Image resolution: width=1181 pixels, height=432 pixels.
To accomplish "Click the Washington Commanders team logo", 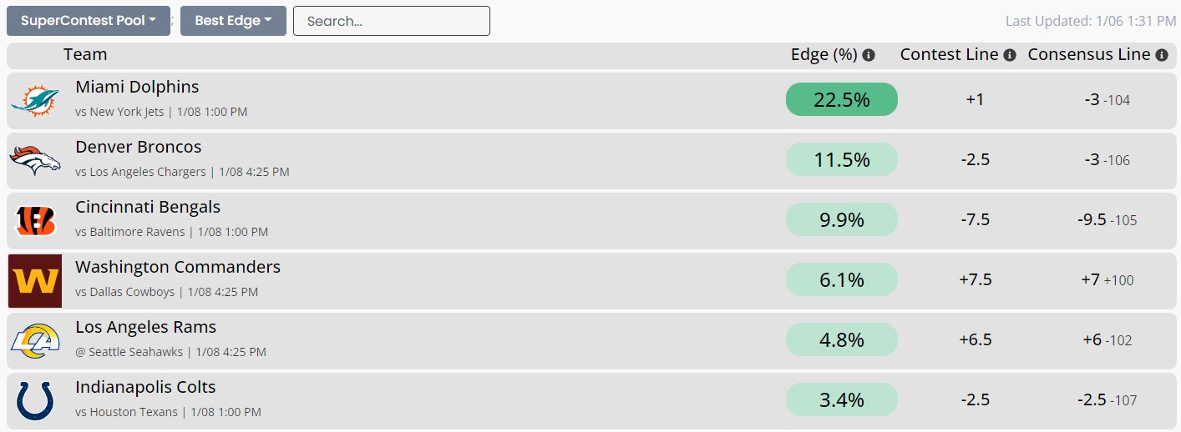I will click(35, 281).
